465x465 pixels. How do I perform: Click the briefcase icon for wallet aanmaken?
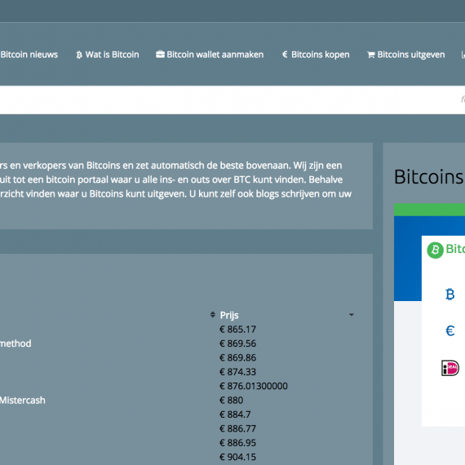(160, 55)
